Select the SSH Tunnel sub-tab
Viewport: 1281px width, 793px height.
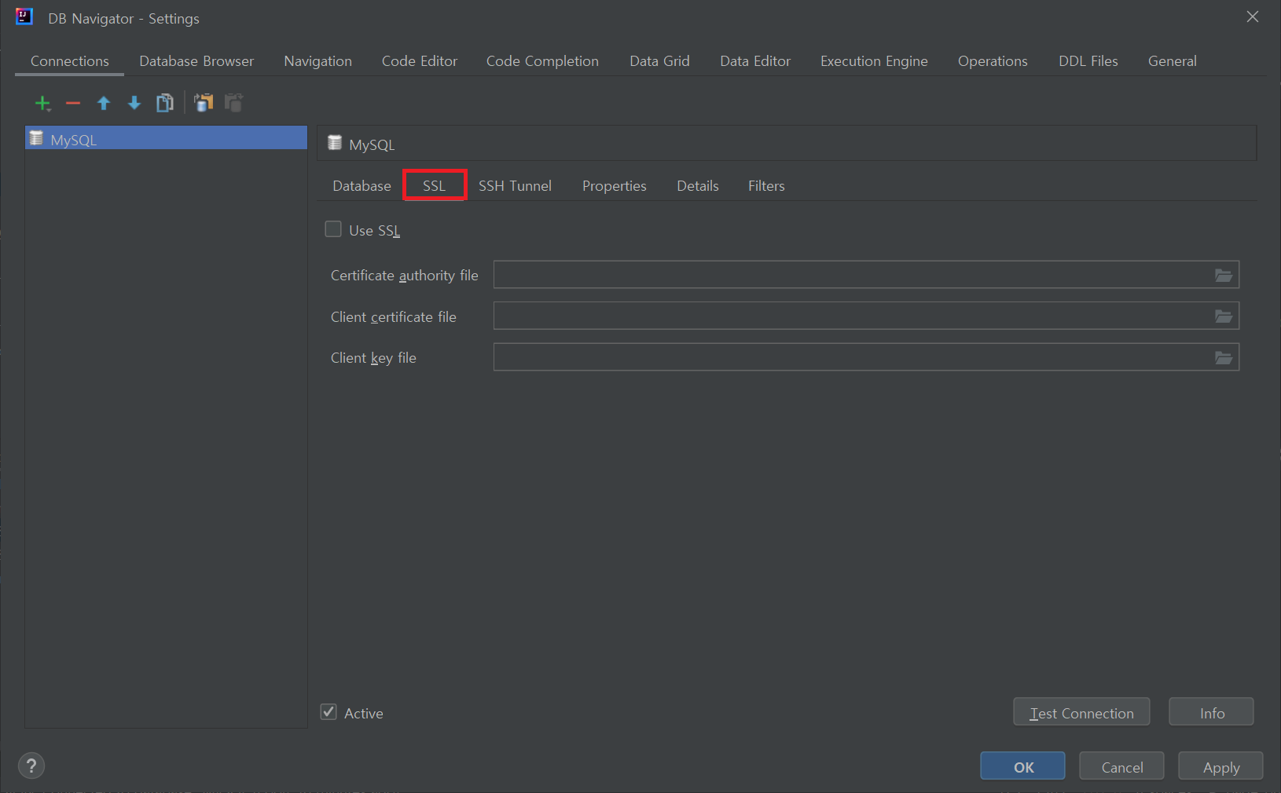point(515,186)
